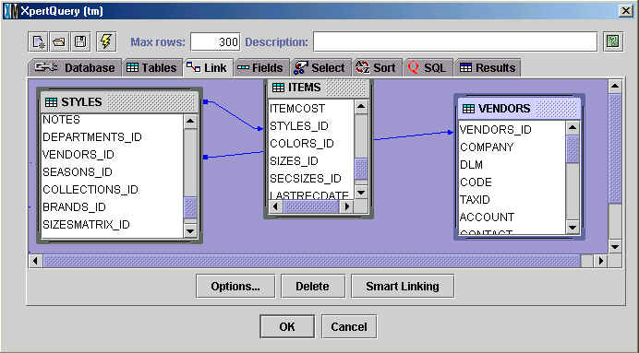Viewport: 639px width, 353px height.
Task: Click the green icon right of Description
Action: pos(613,41)
